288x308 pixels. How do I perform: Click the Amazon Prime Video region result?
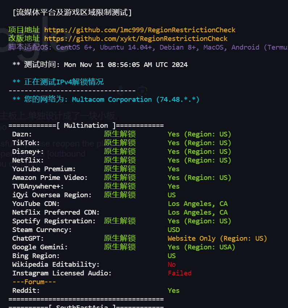coord(199,178)
